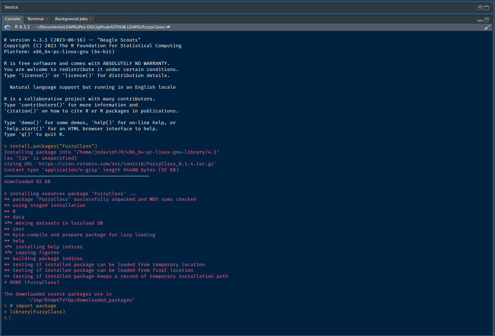This screenshot has height=336, width=495.
Task: Click the FuzzyClass working directory path
Action: [100, 27]
